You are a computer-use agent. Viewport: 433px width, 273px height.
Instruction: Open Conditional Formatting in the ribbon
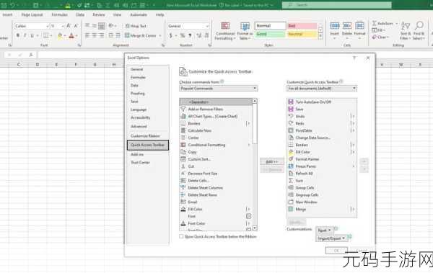tap(225, 31)
